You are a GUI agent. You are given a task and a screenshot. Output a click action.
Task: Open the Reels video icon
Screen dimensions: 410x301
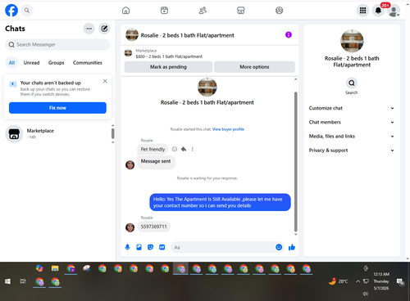[x=164, y=11]
